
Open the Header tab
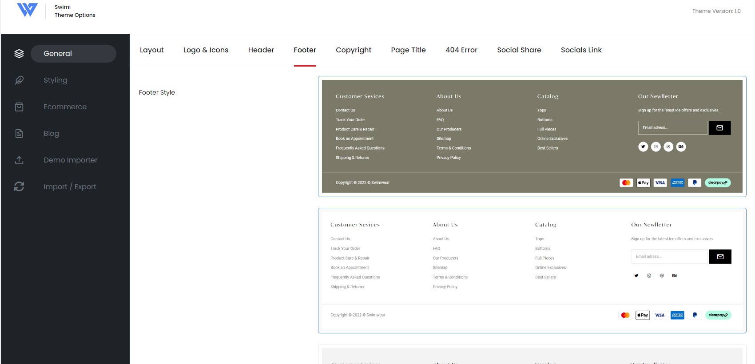pyautogui.click(x=261, y=50)
